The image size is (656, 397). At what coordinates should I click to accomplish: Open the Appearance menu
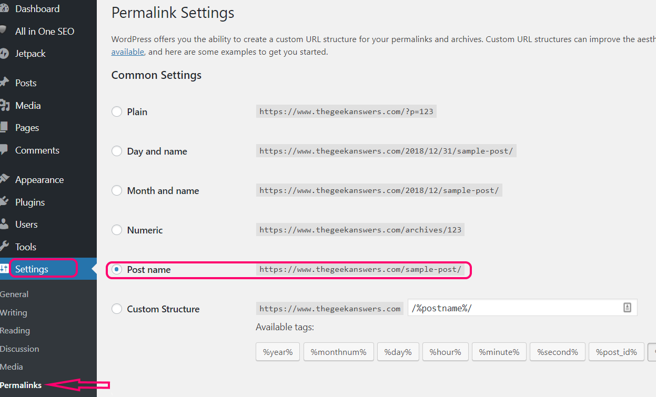coord(39,180)
